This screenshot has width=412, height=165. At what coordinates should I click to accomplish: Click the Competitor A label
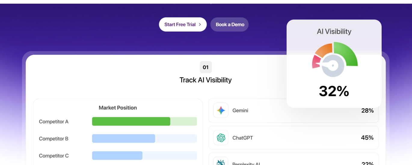pyautogui.click(x=54, y=121)
